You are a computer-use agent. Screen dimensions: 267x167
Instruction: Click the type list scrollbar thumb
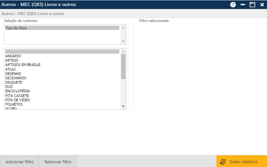123,67
